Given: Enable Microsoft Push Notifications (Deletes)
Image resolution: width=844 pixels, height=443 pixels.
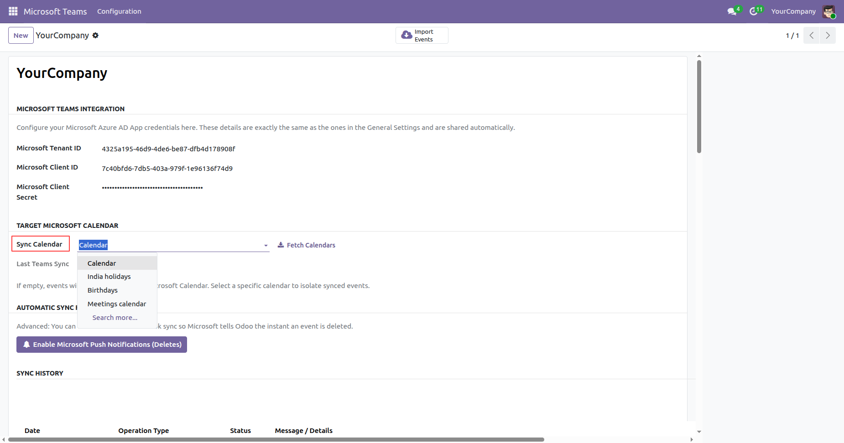Looking at the screenshot, I should coord(102,345).
